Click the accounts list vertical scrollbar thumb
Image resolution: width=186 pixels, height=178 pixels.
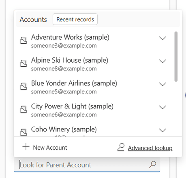point(176,57)
